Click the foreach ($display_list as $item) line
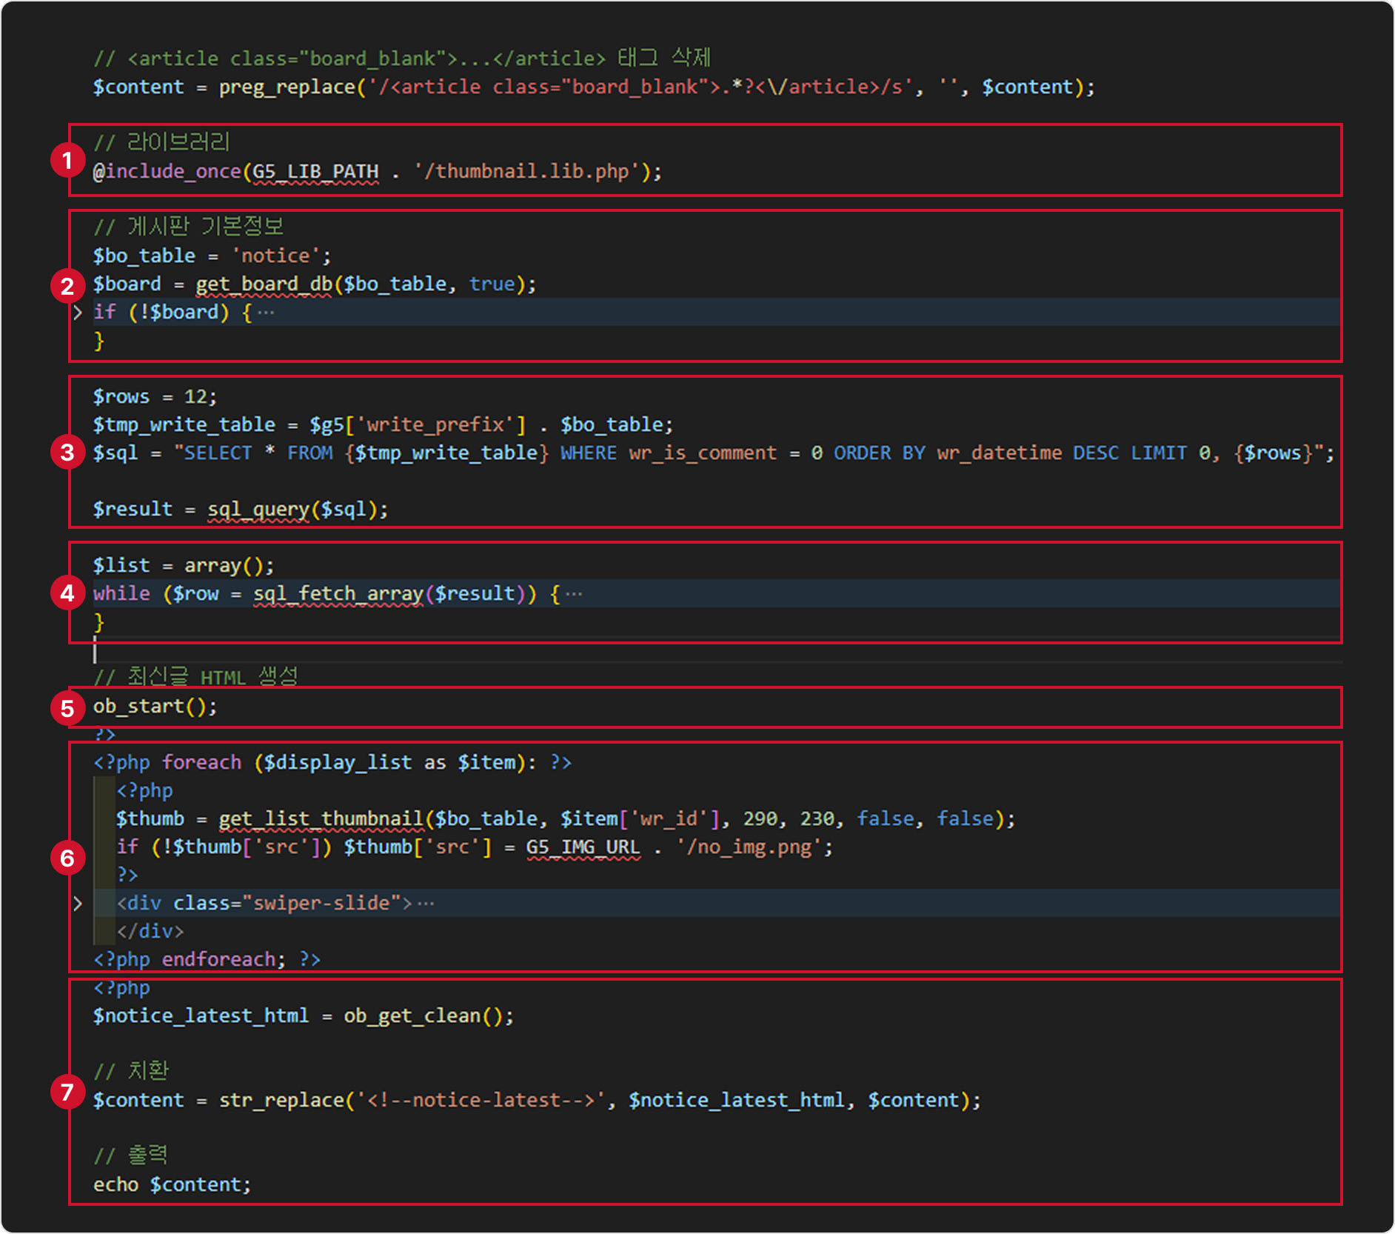 [332, 763]
